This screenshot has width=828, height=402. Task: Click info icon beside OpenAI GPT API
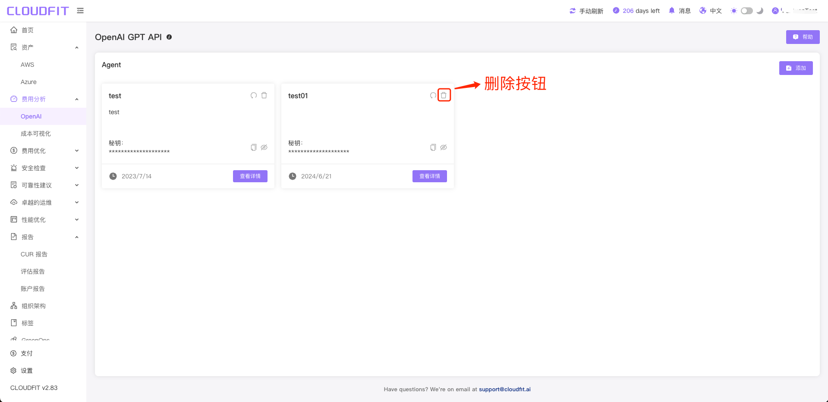coord(169,37)
